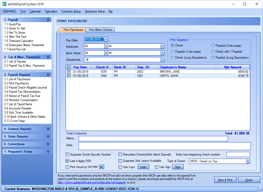Enable Suppress Social Security Number checkbox
Viewport: 263px width, 192px height.
pyautogui.click(x=68, y=154)
